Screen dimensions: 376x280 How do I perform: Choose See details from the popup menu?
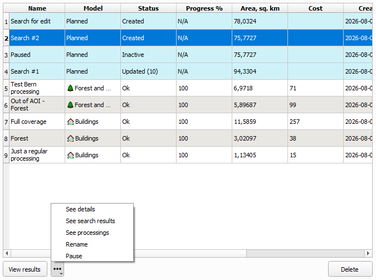coord(80,209)
